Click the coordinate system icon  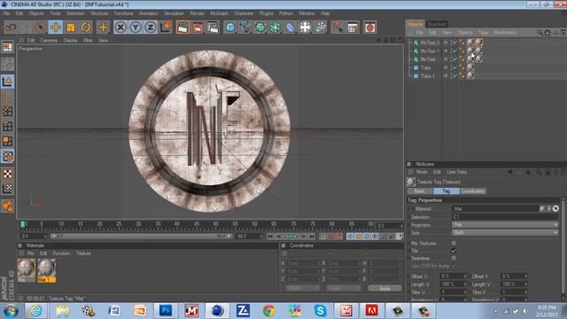pos(166,27)
